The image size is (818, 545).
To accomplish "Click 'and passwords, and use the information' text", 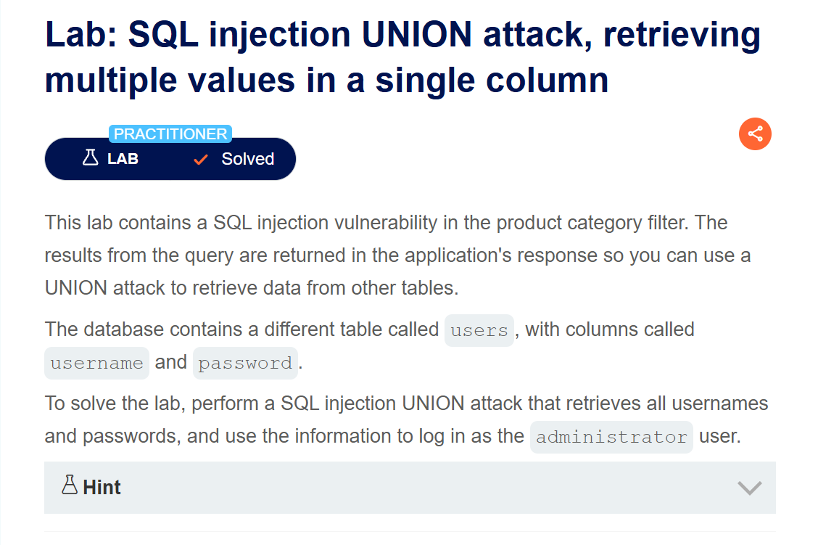I will 284,436.
